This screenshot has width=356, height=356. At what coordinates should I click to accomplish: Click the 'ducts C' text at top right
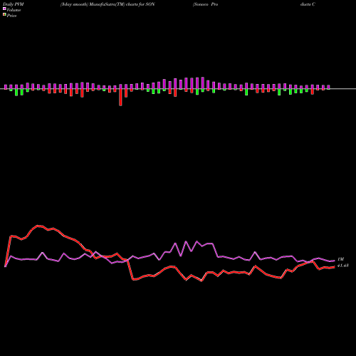click(308, 4)
